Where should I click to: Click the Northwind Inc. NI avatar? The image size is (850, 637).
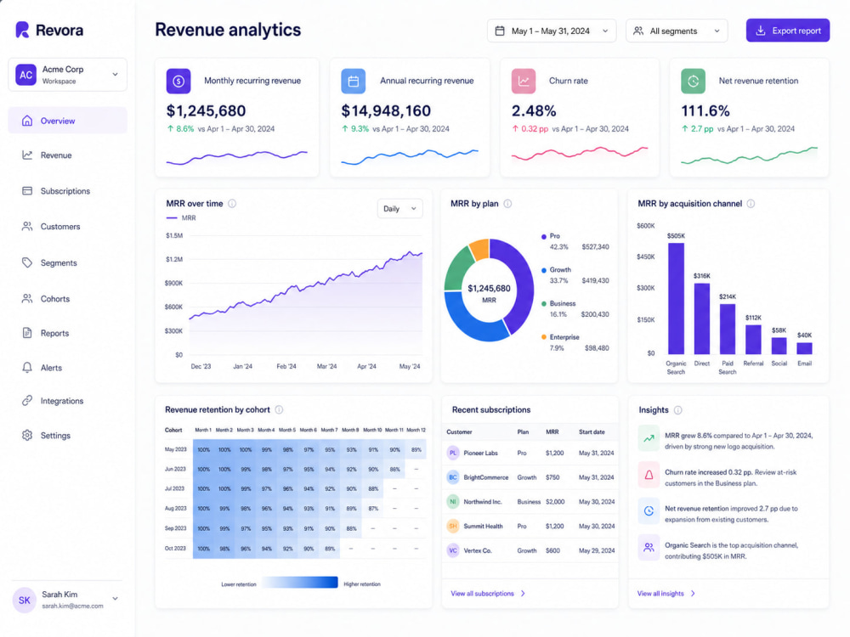[453, 502]
